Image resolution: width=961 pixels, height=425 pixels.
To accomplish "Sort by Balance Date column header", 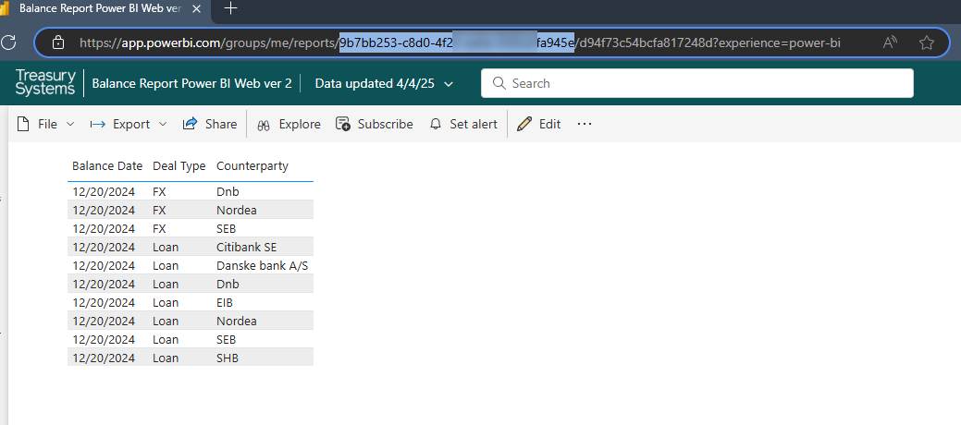I will (x=107, y=166).
